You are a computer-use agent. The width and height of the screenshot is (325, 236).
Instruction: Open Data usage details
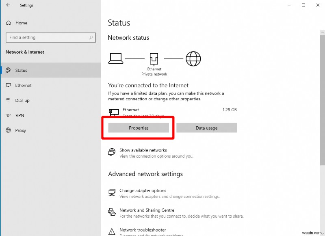coord(206,128)
